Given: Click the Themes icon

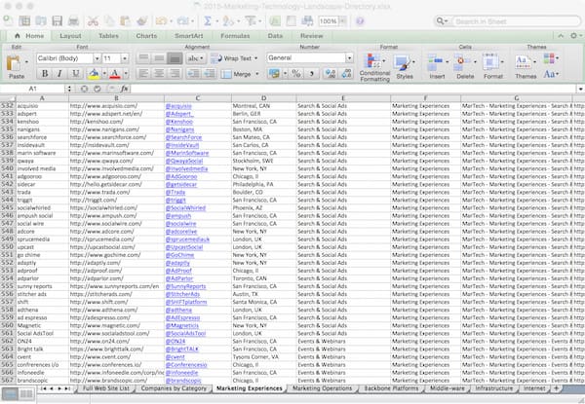Looking at the screenshot, I should point(525,63).
